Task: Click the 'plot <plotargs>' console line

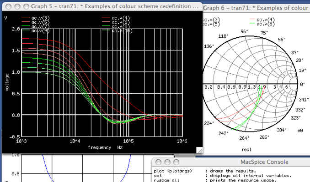Action: [x=173, y=171]
